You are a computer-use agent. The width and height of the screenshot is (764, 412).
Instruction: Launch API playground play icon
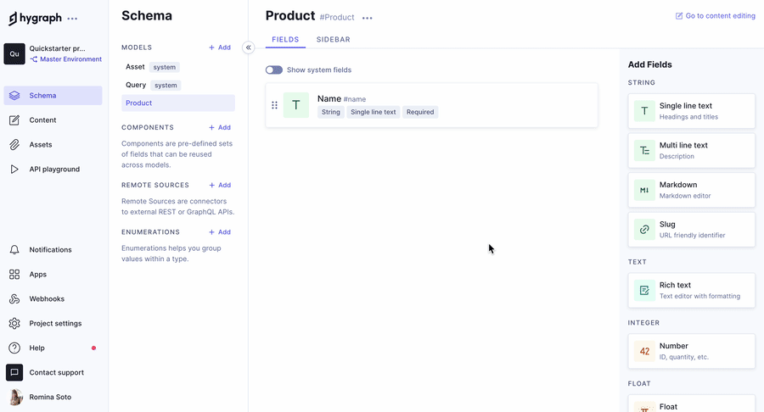(x=14, y=170)
